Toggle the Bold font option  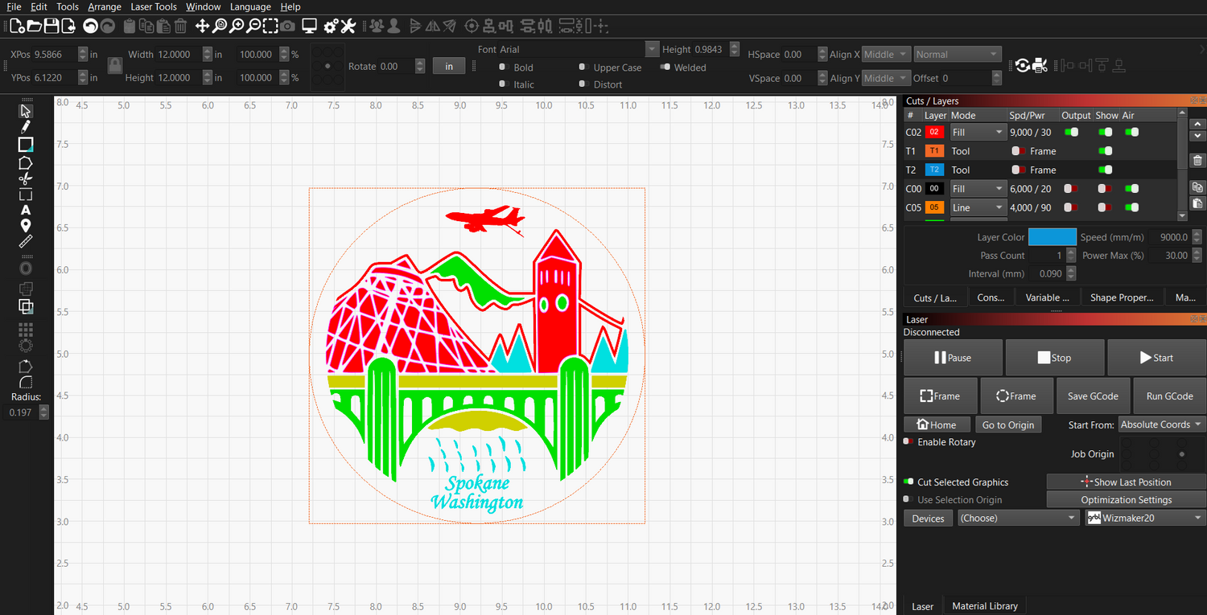tap(503, 68)
